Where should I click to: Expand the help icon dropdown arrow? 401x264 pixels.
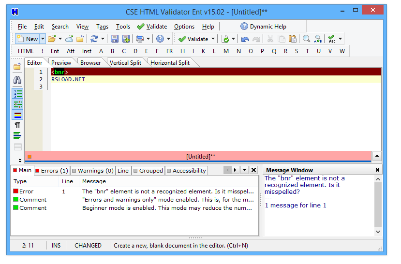pyautogui.click(x=168, y=39)
